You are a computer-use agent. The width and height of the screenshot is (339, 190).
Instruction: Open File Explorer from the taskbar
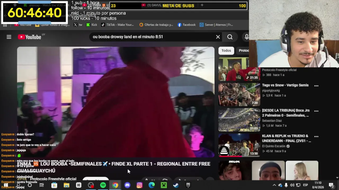click(x=66, y=185)
